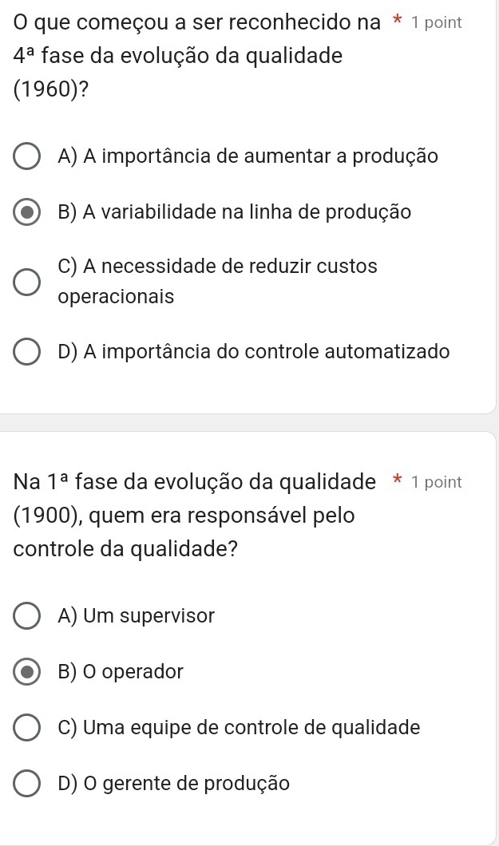Click the label text 'D) A importância do controle automatizado'
499x846 pixels.
pos(253,351)
